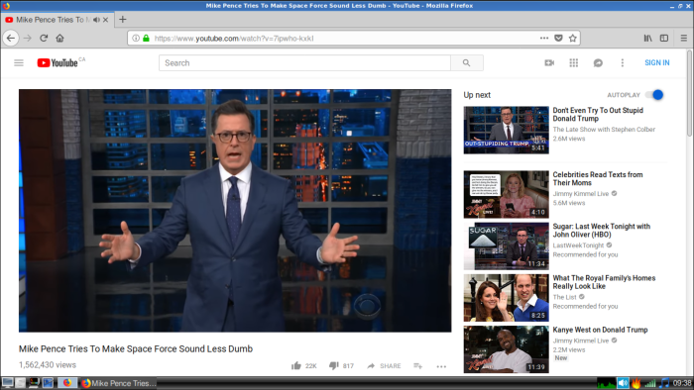694x390 pixels.
Task: Open the YouTube apps grid icon
Action: (x=574, y=62)
